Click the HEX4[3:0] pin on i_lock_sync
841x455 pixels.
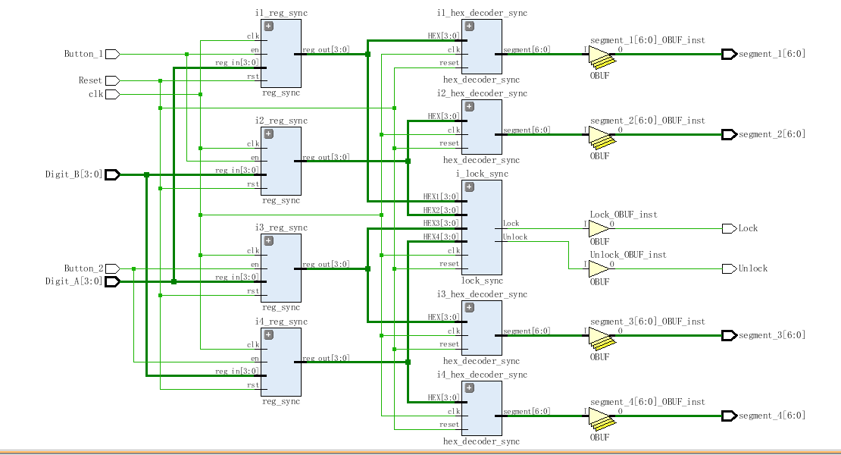point(441,237)
